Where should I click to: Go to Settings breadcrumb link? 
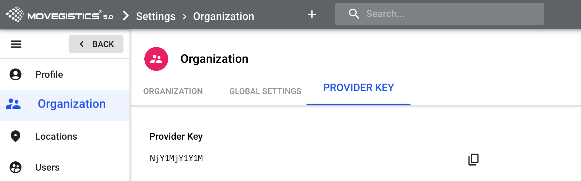(156, 16)
